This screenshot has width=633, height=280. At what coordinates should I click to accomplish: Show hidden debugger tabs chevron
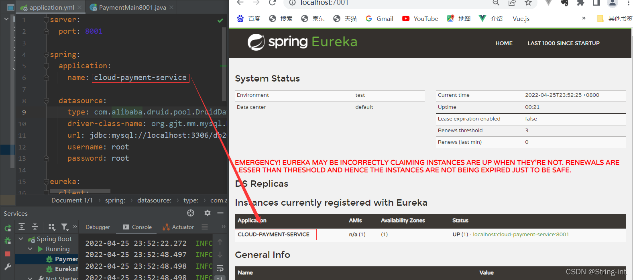(224, 227)
